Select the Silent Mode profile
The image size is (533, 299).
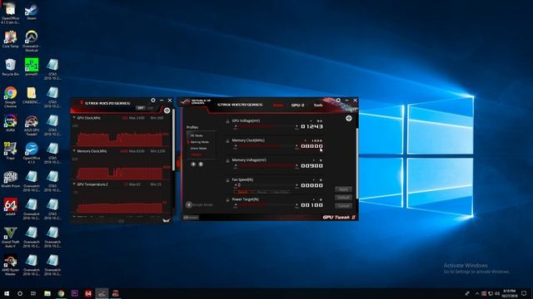pos(198,149)
